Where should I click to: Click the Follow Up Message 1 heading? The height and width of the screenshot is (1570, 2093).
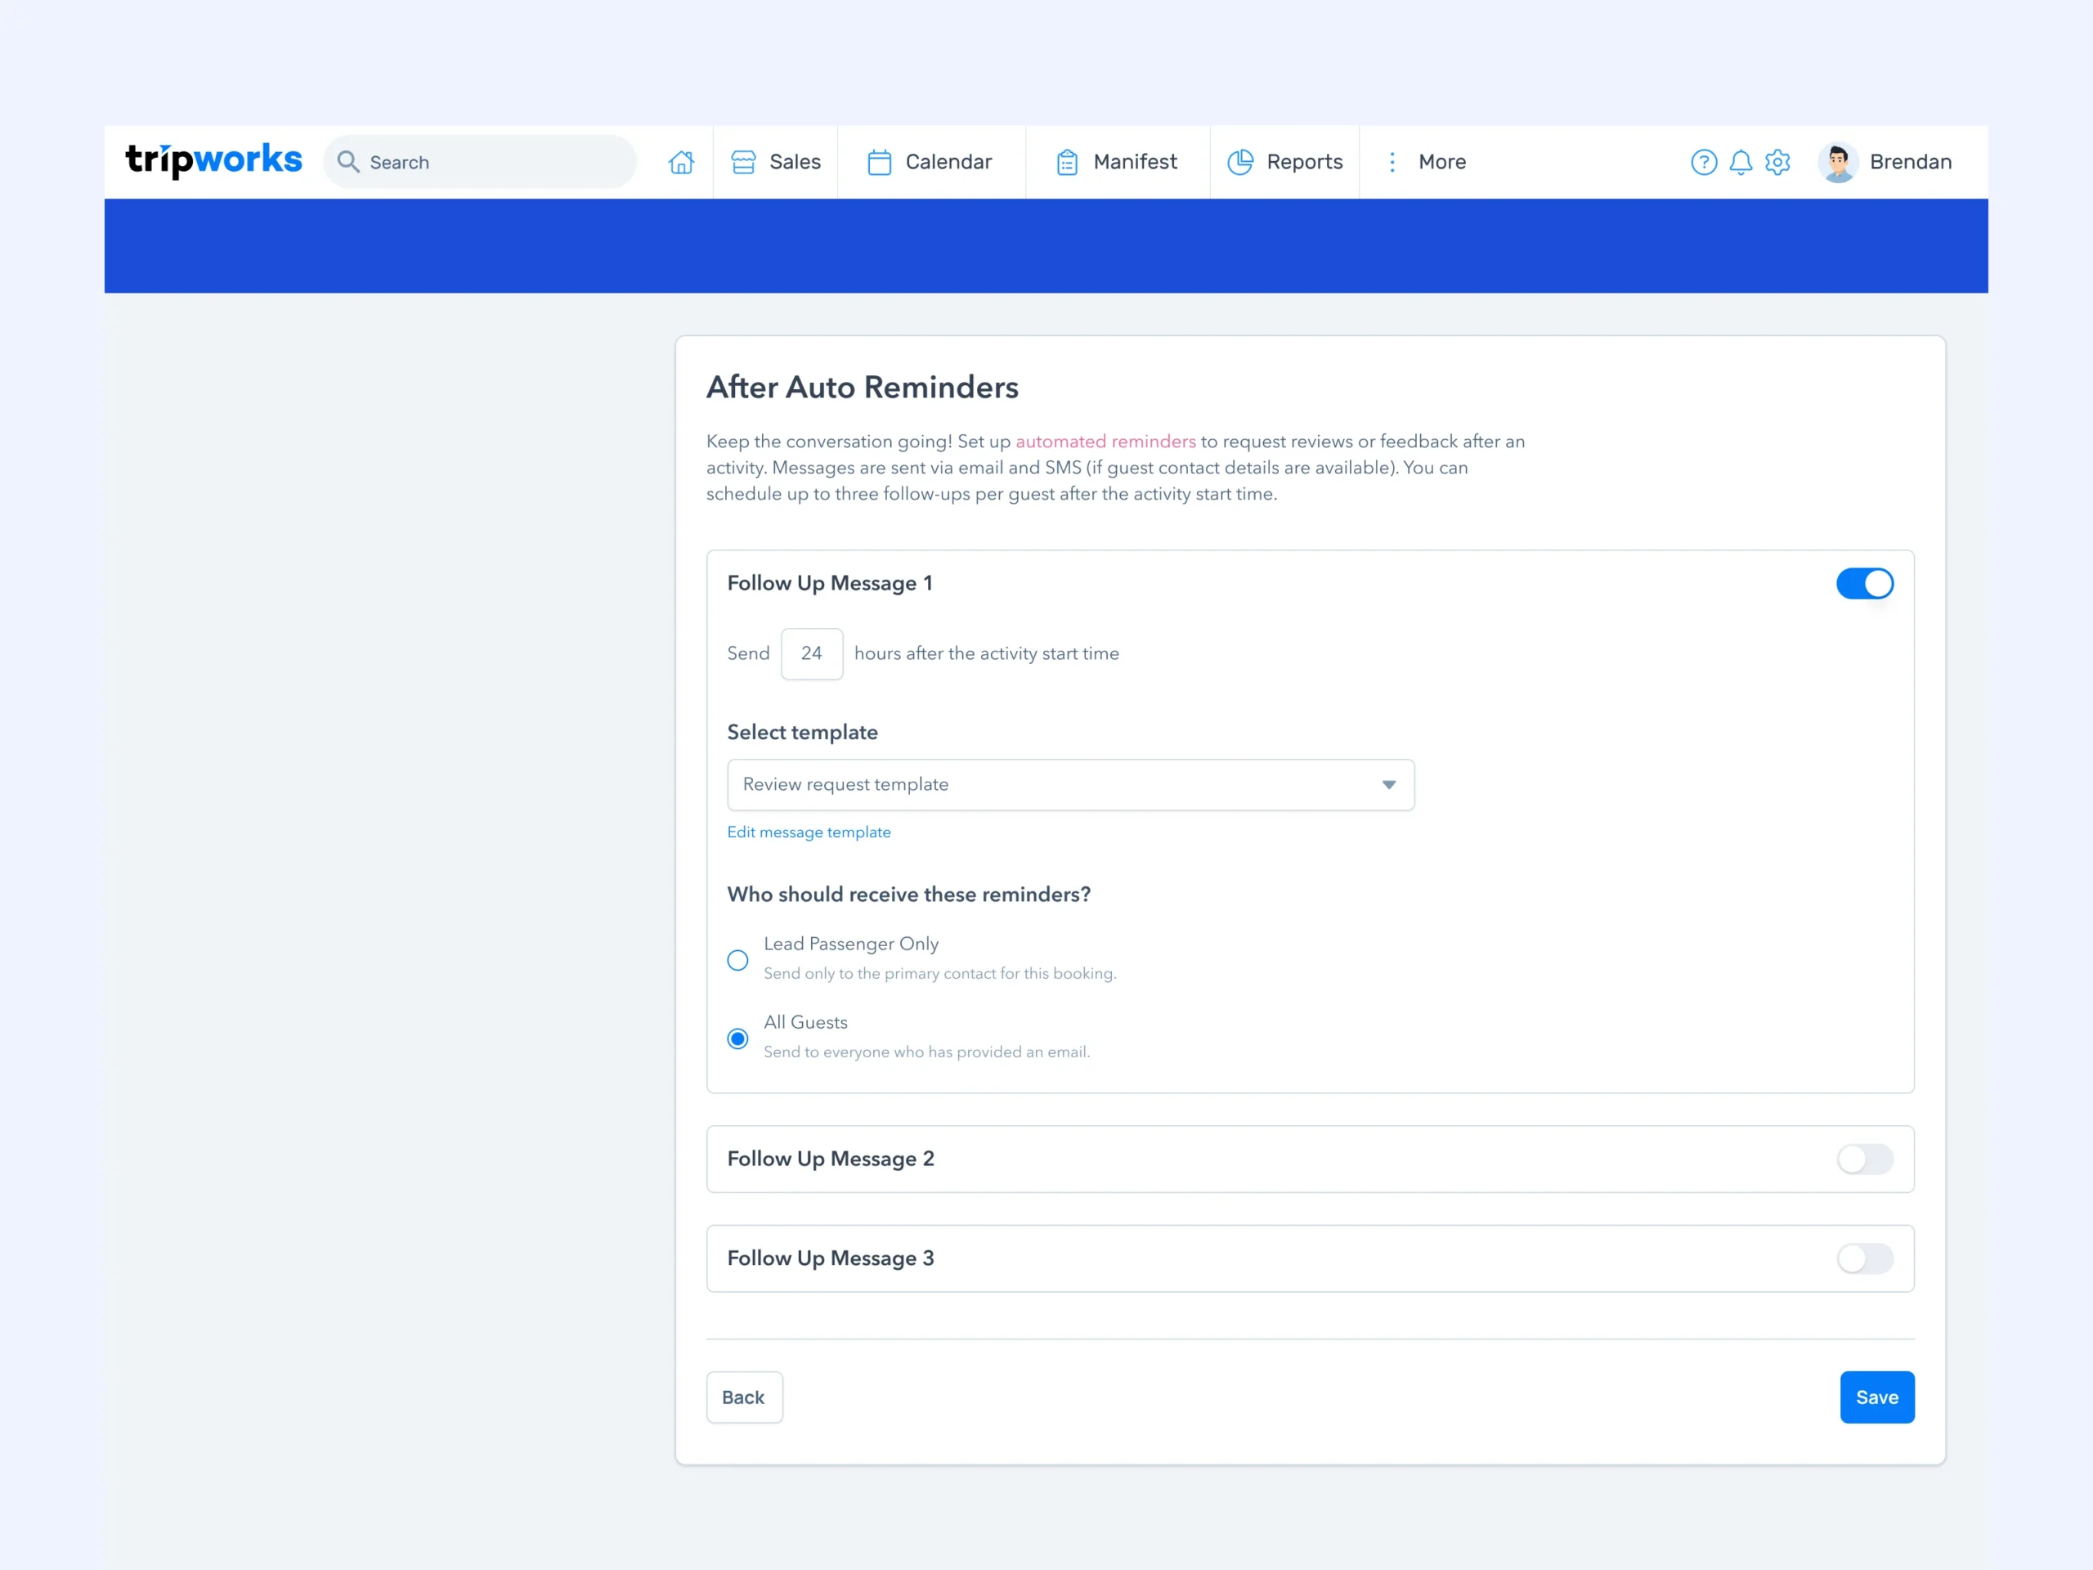click(x=829, y=584)
